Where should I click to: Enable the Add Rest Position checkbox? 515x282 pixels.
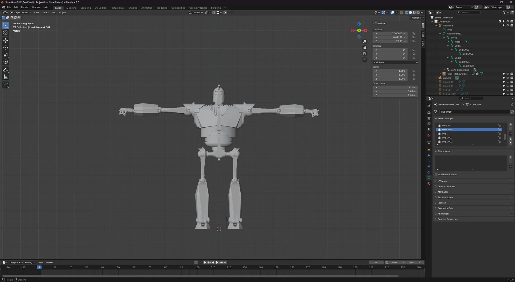click(436, 175)
